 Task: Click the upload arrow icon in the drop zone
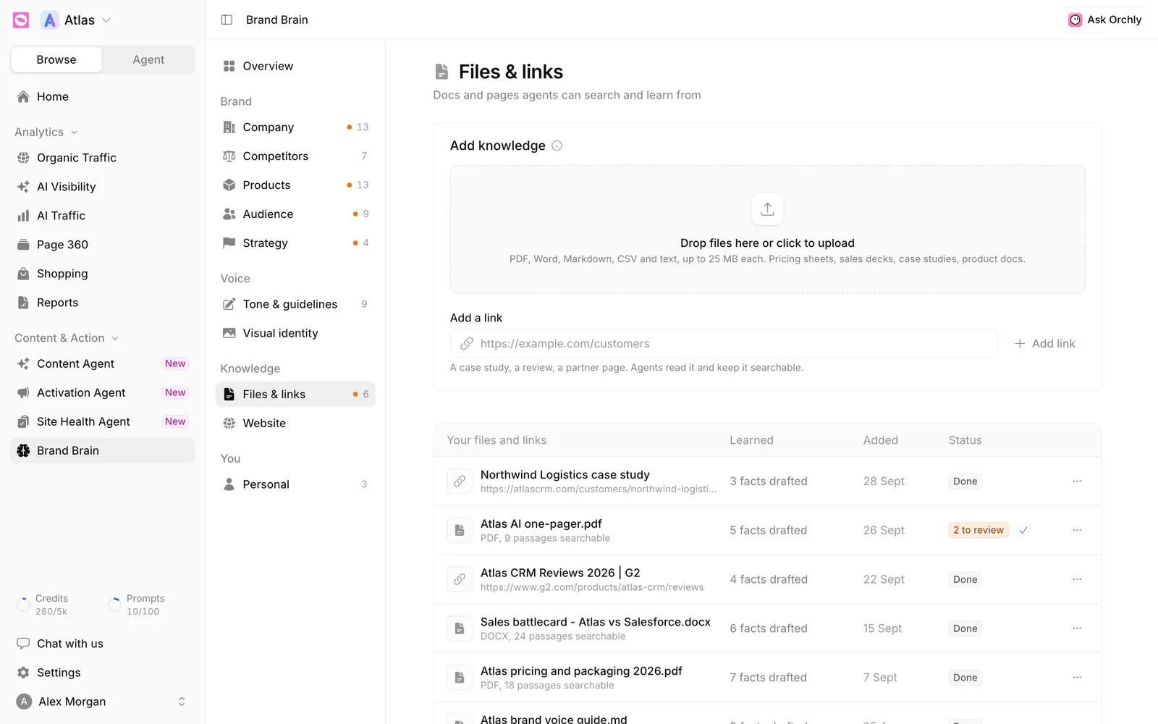click(x=767, y=209)
